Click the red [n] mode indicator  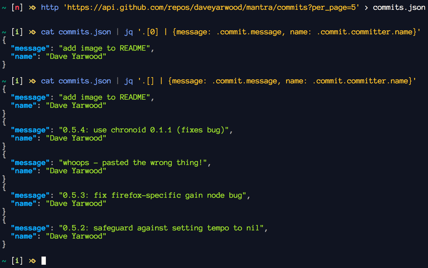click(17, 7)
